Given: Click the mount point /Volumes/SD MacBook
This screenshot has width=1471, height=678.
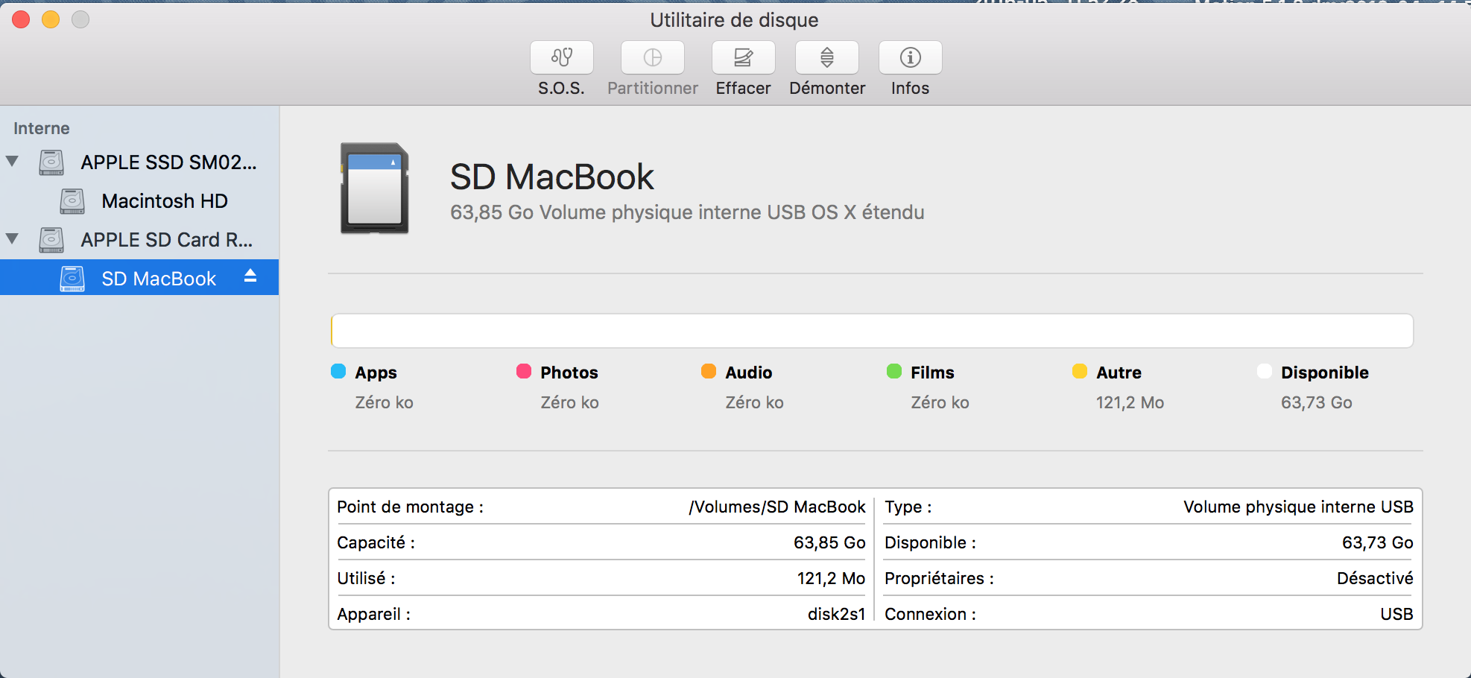Looking at the screenshot, I should click(x=777, y=507).
